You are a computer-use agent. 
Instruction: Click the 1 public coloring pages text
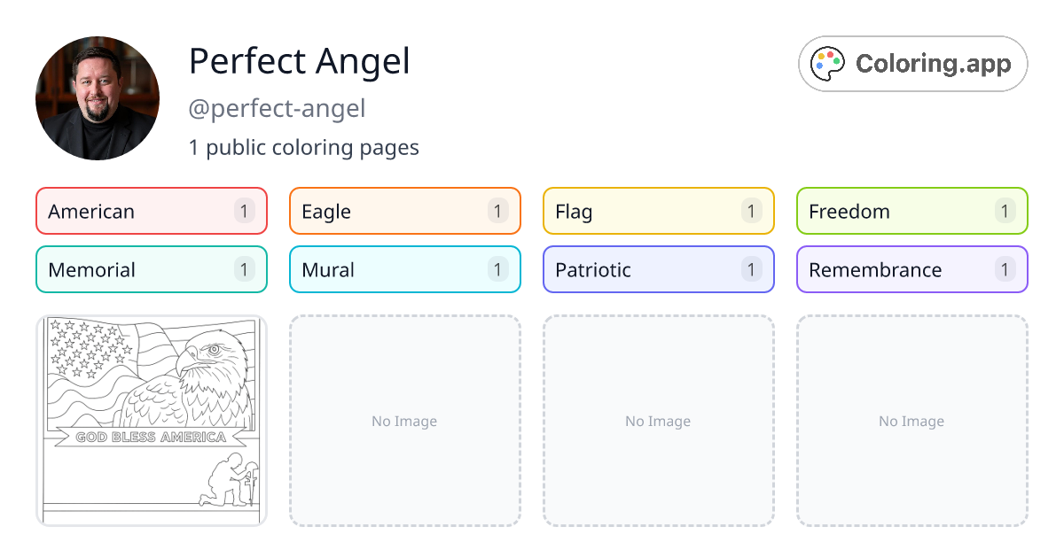pyautogui.click(x=304, y=147)
